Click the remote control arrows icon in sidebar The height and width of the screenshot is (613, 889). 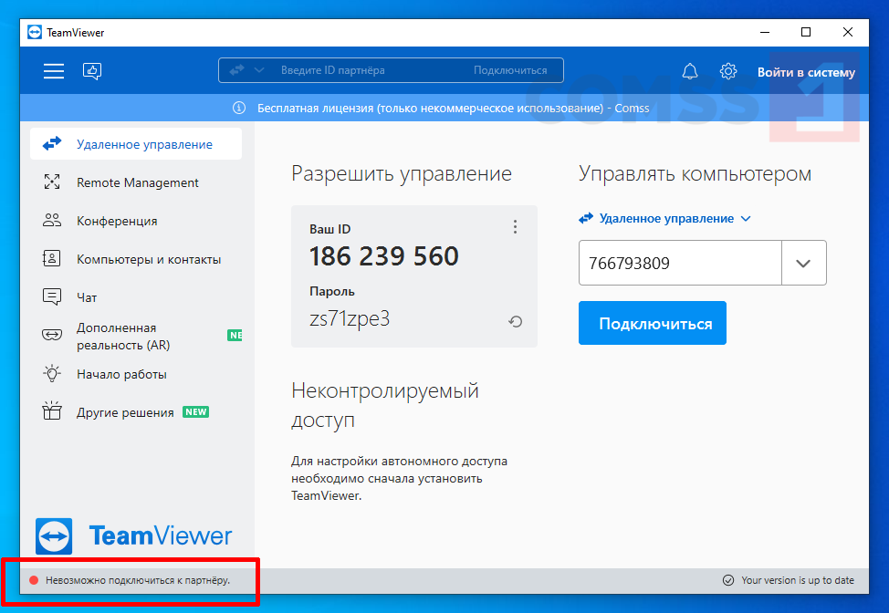(52, 144)
